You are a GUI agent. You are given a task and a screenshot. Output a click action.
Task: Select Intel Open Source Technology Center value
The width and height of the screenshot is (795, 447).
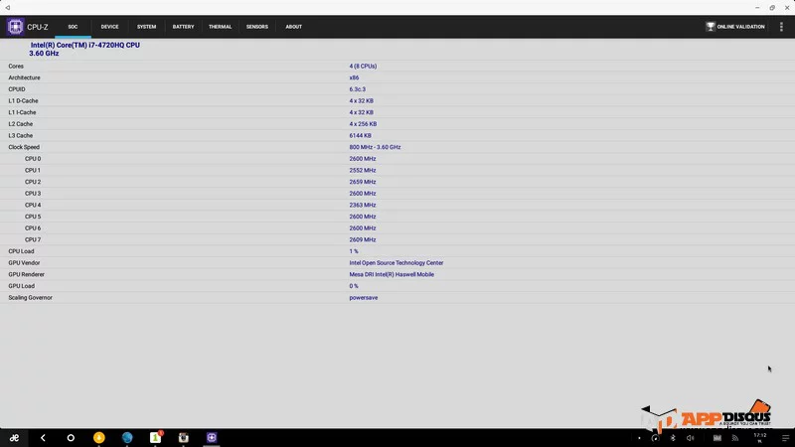click(x=396, y=263)
